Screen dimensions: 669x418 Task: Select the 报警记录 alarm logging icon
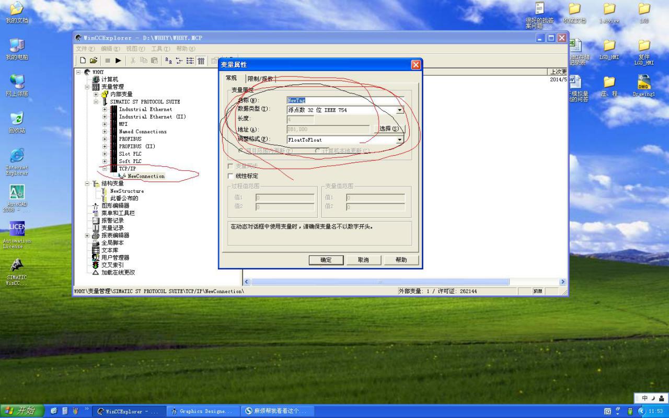(x=96, y=220)
